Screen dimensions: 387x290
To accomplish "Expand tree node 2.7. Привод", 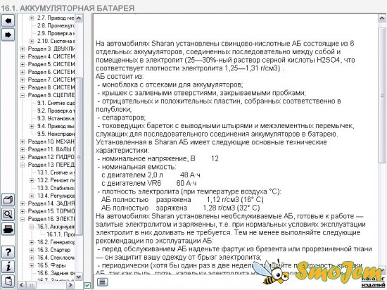I will (x=32, y=18).
